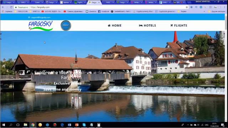Open the HOTELS menu item
The height and width of the screenshot is (128, 228).
tap(147, 26)
